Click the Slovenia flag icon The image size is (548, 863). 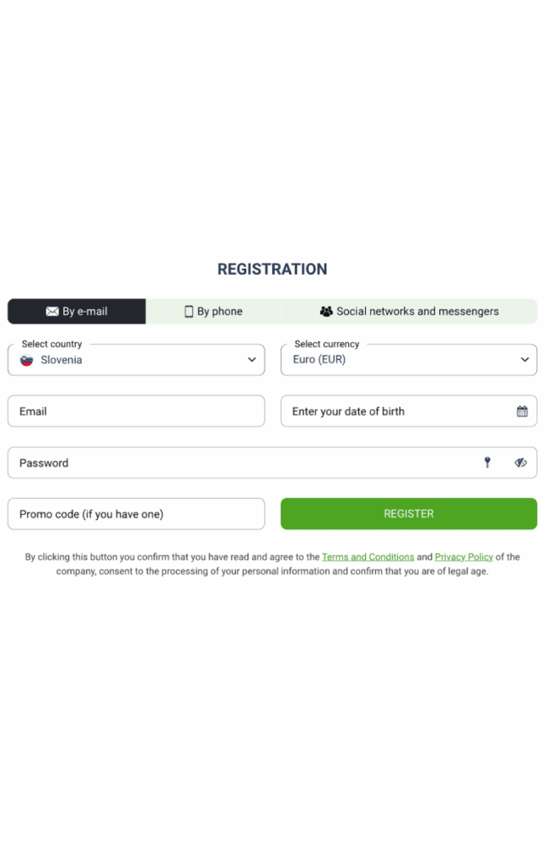point(27,360)
